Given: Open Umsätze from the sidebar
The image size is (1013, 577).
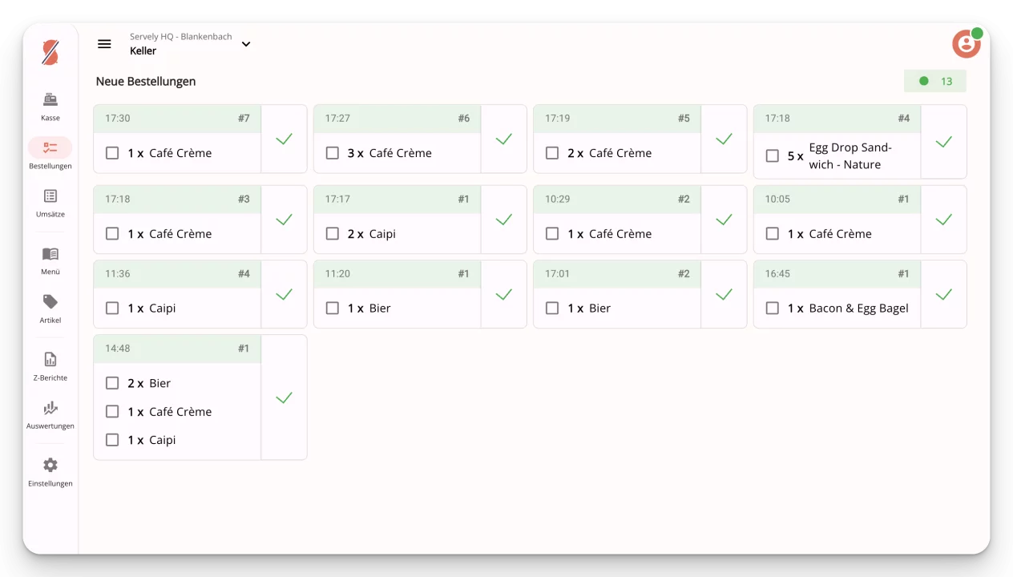Looking at the screenshot, I should click(x=50, y=202).
